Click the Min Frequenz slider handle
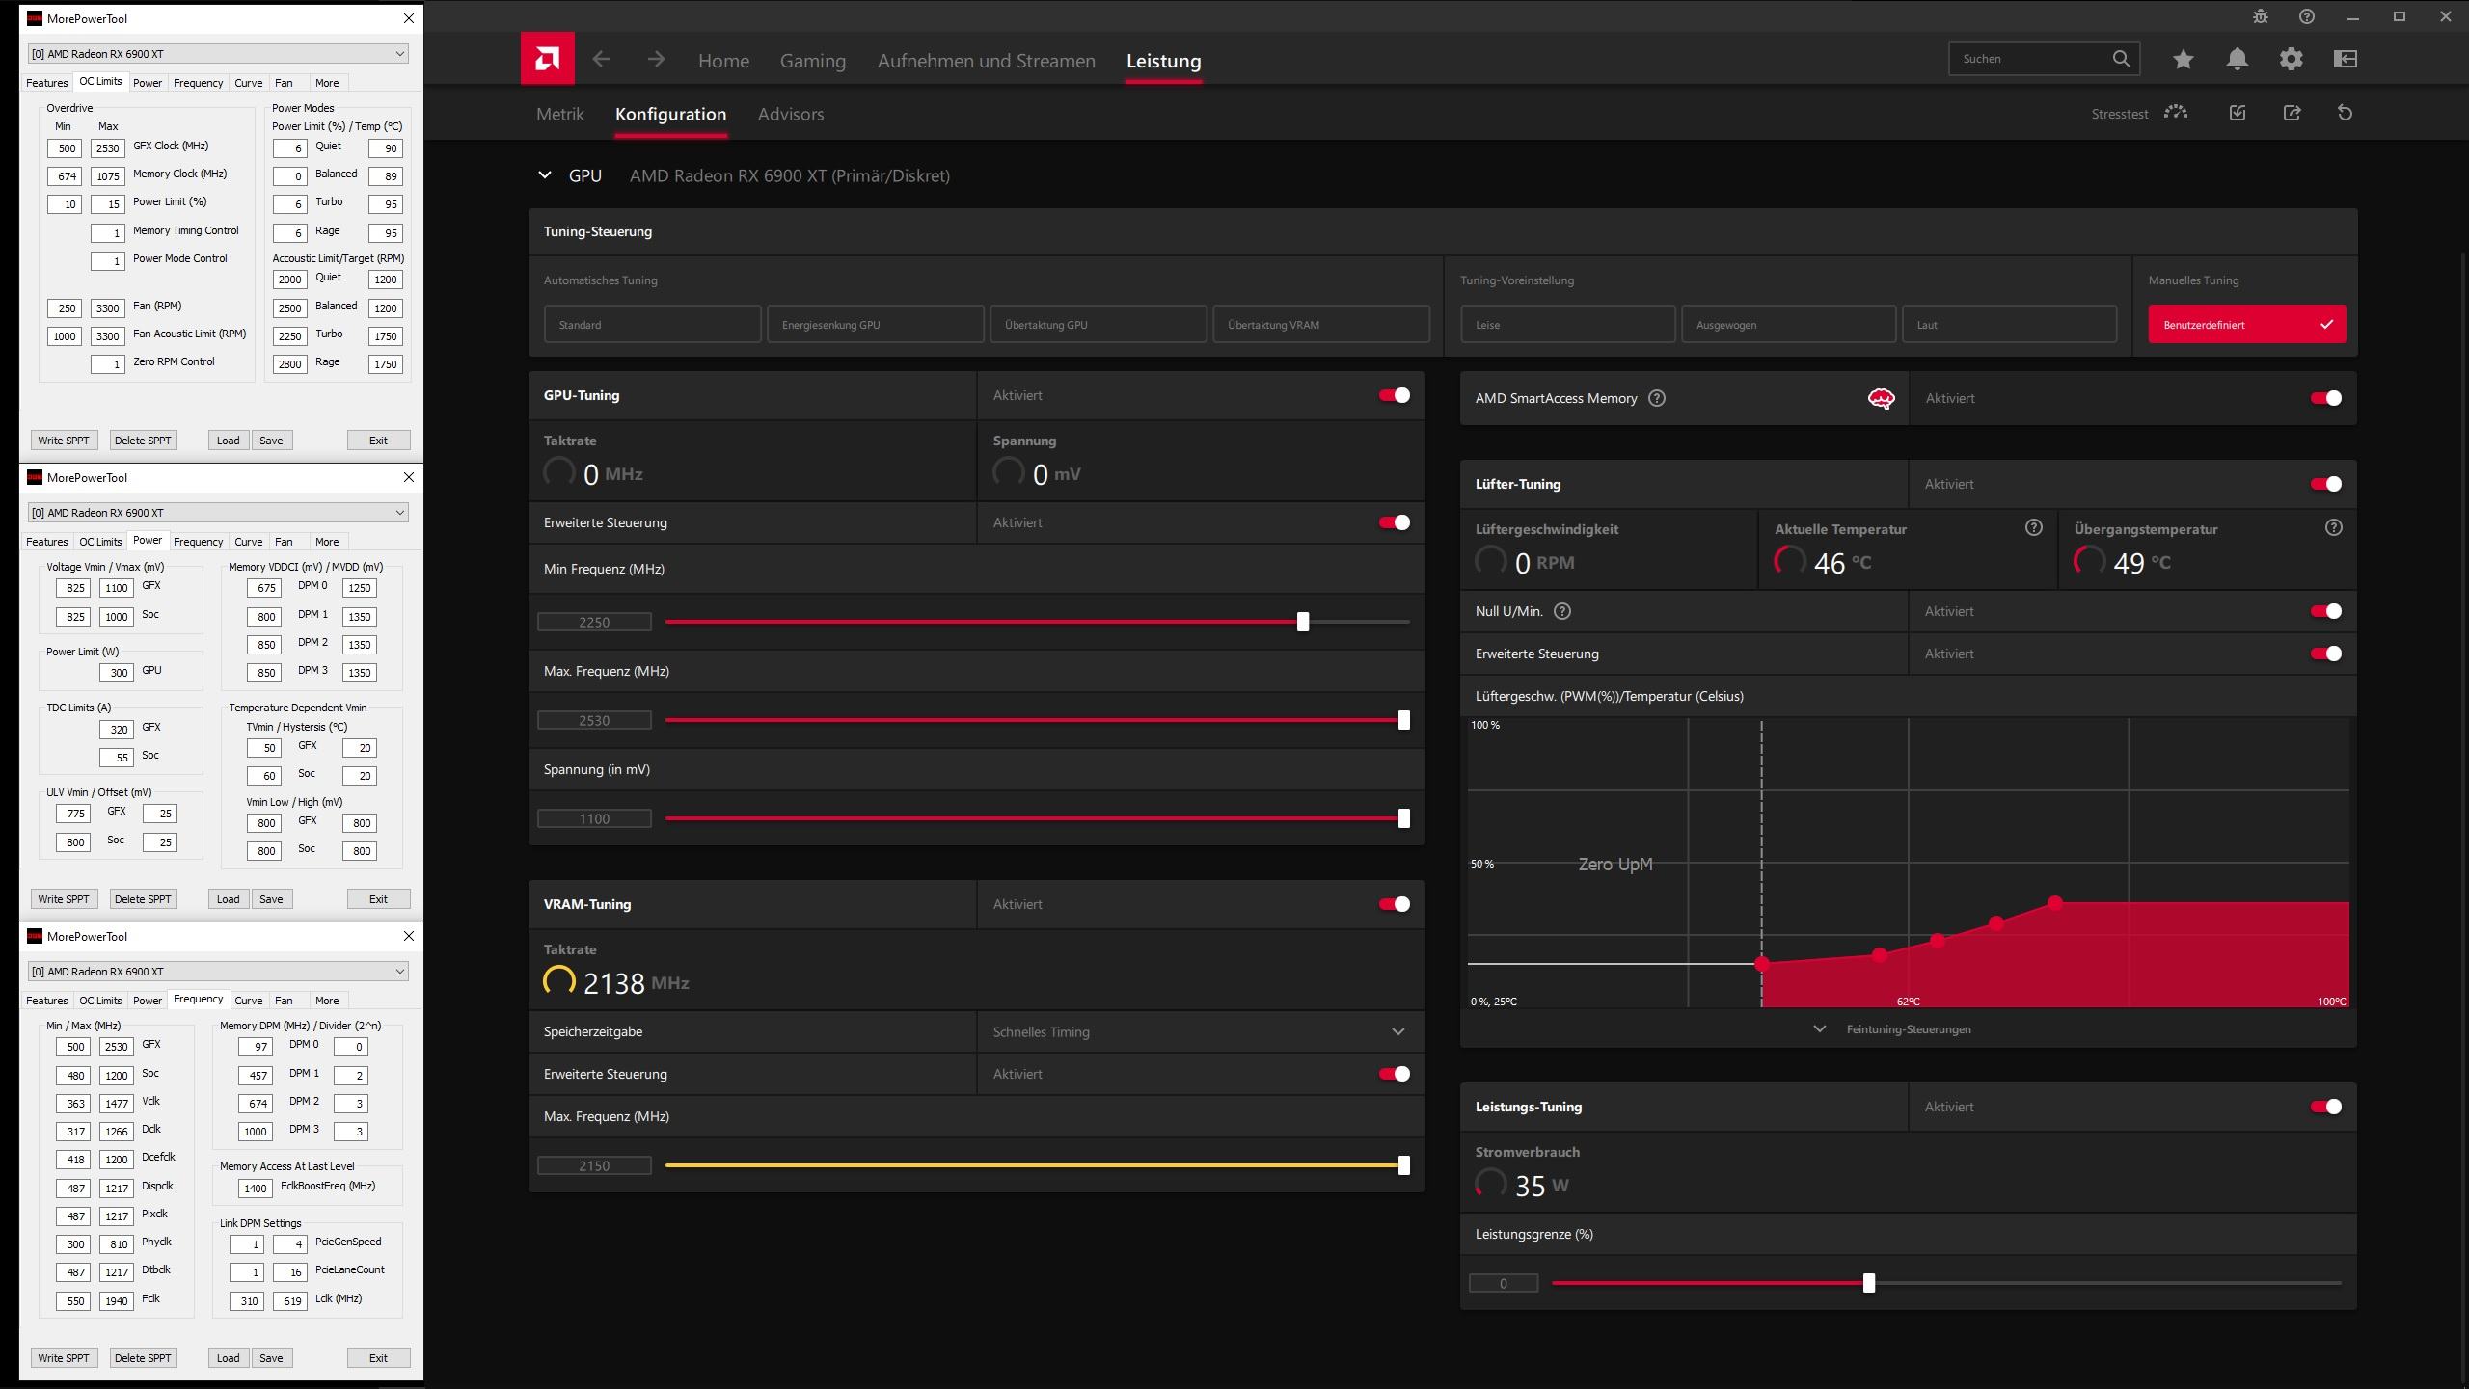The image size is (2469, 1389). [1303, 622]
